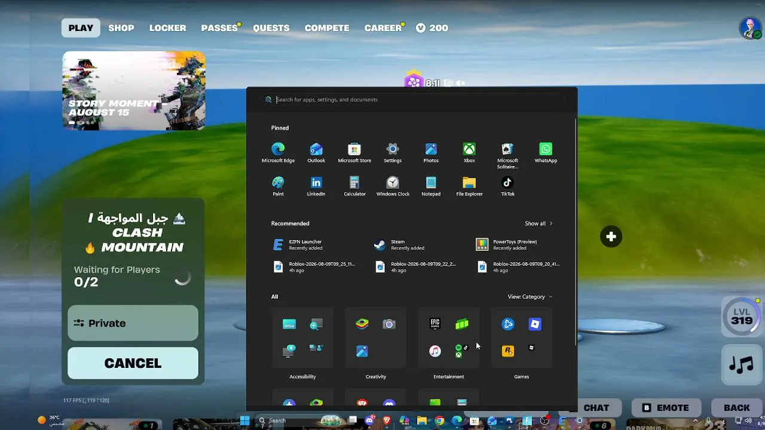Go to the LOCKER tab
765x430 pixels.
tap(168, 28)
